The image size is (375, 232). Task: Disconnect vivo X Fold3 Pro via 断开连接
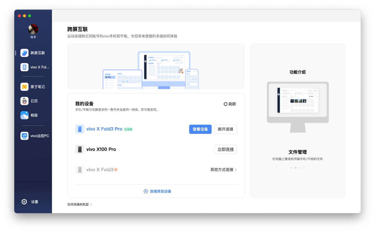tap(225, 129)
